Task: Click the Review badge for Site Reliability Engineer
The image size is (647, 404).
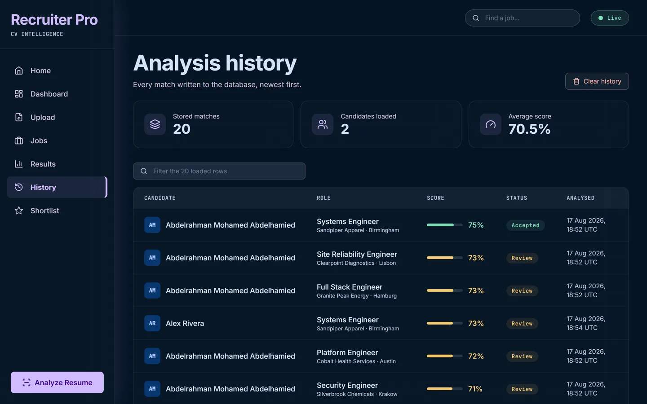Action: point(522,258)
